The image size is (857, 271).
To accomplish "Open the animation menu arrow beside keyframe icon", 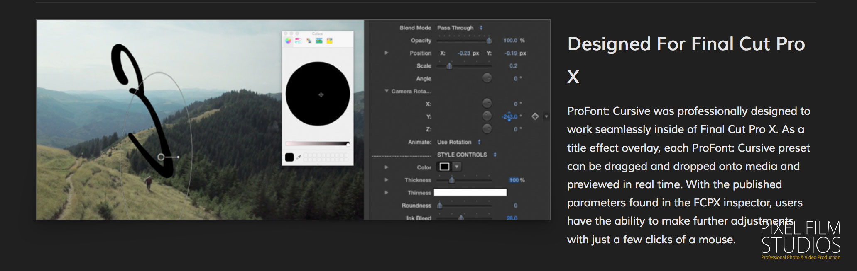I will [546, 117].
